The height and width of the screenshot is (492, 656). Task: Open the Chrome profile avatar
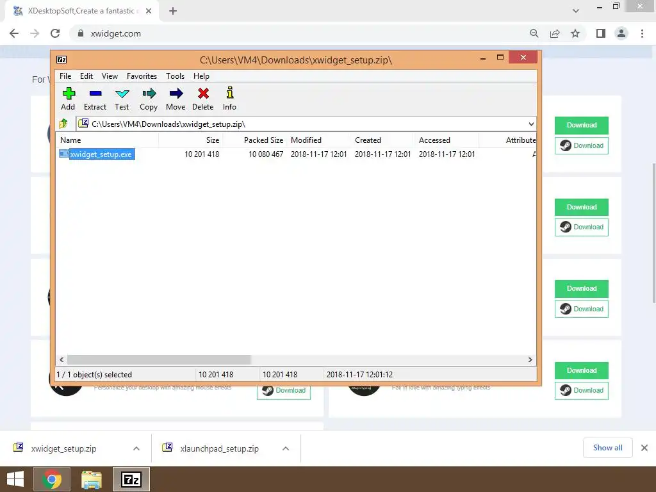click(x=621, y=33)
